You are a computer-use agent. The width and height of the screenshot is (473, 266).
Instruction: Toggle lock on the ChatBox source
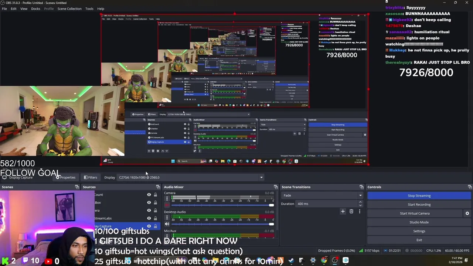[x=155, y=202]
